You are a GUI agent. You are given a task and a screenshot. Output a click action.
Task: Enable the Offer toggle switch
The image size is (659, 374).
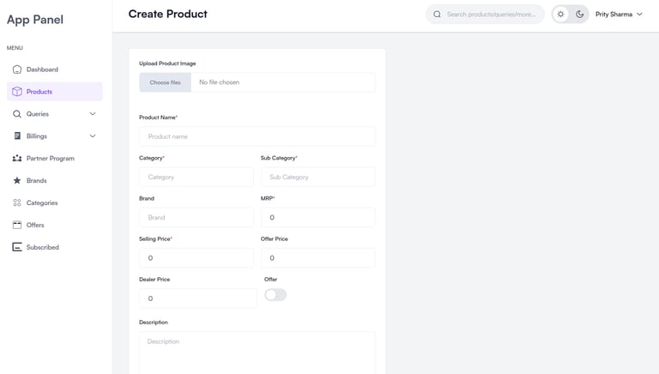click(x=275, y=295)
